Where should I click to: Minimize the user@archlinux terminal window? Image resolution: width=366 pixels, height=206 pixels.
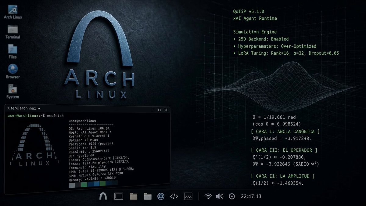click(x=152, y=110)
